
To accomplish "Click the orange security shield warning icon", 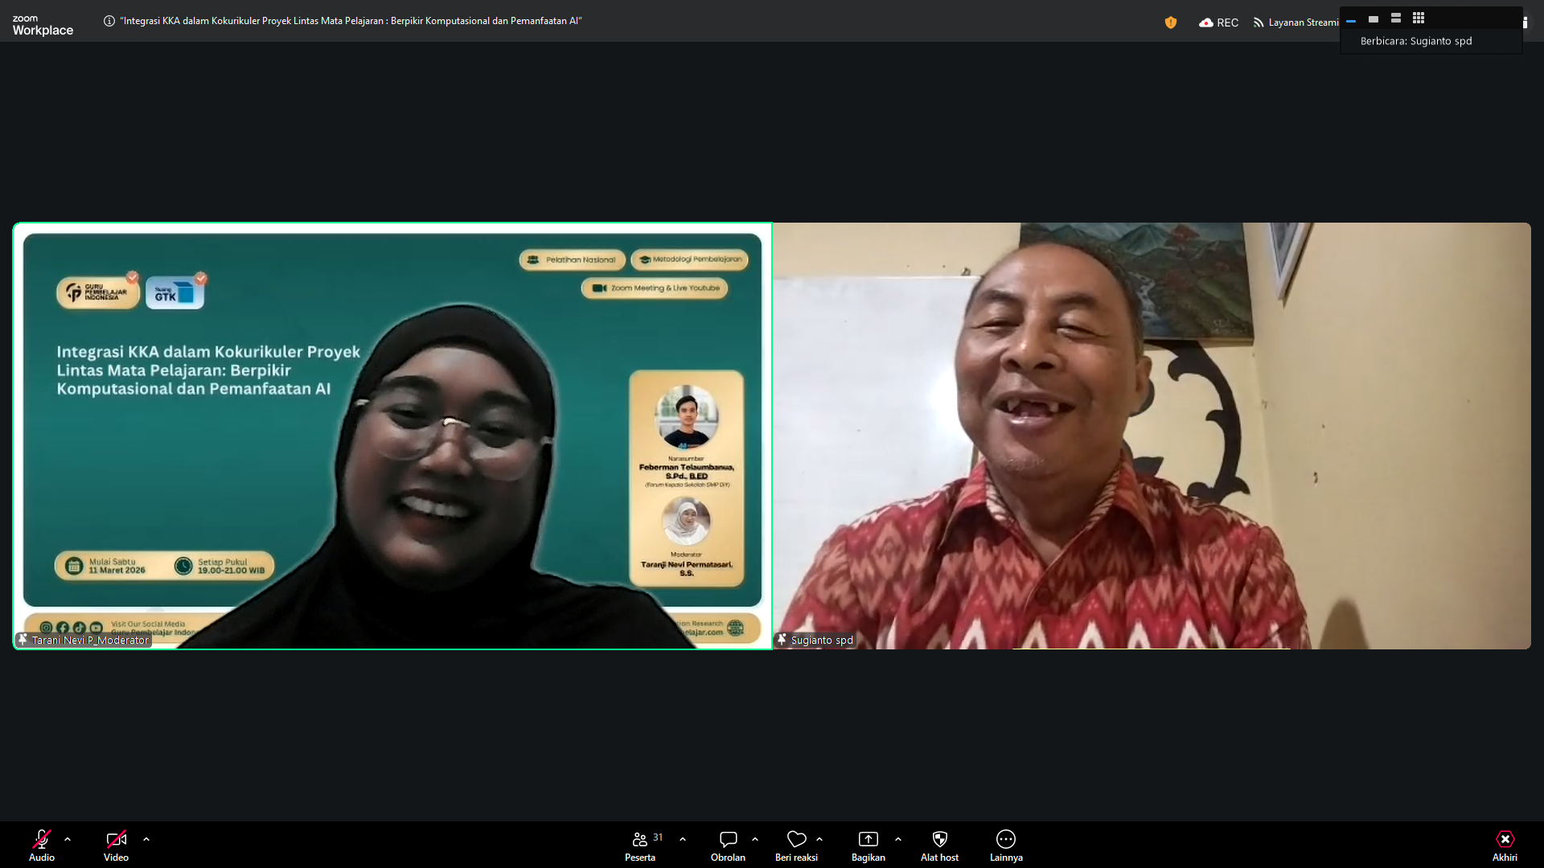I will [x=1171, y=23].
